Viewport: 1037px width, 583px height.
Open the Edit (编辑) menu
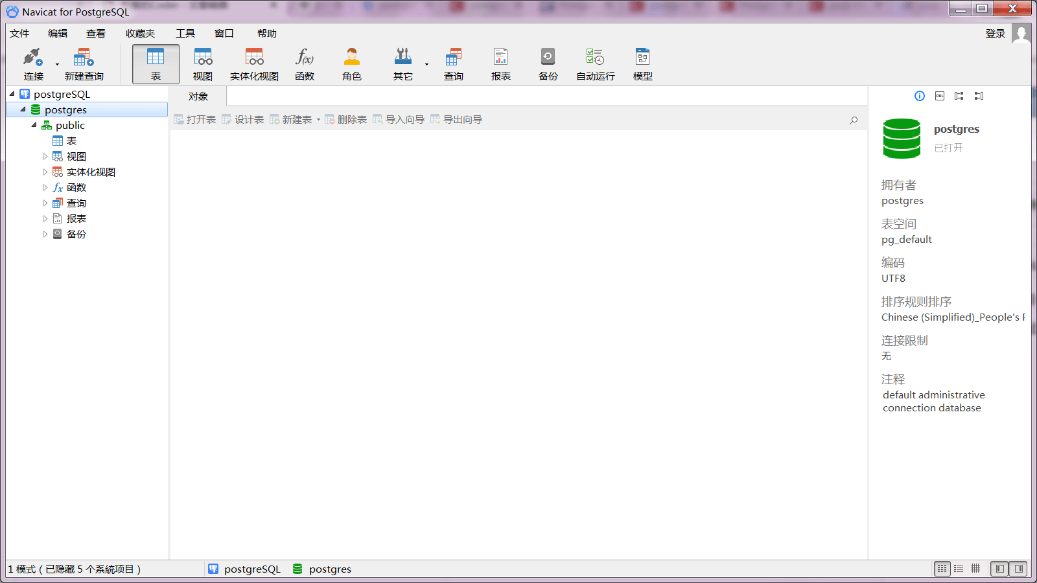pos(58,34)
